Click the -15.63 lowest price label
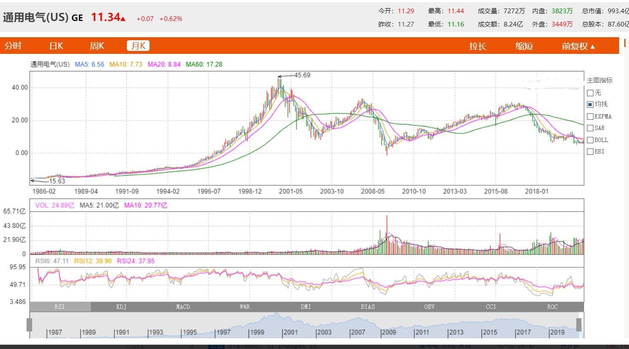Screen dimensions: 629x349 (55, 181)
